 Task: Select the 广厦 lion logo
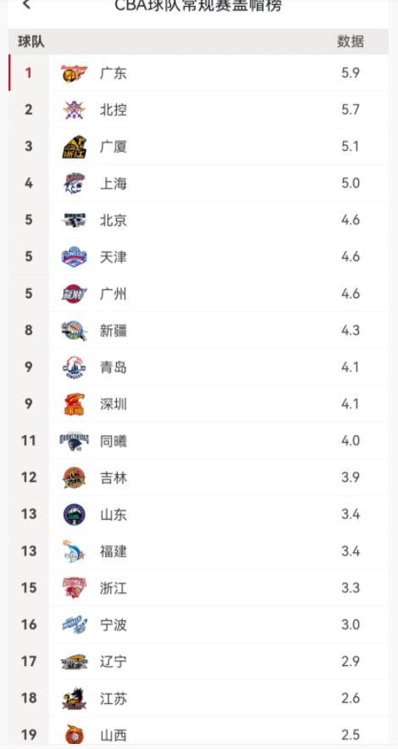point(75,147)
